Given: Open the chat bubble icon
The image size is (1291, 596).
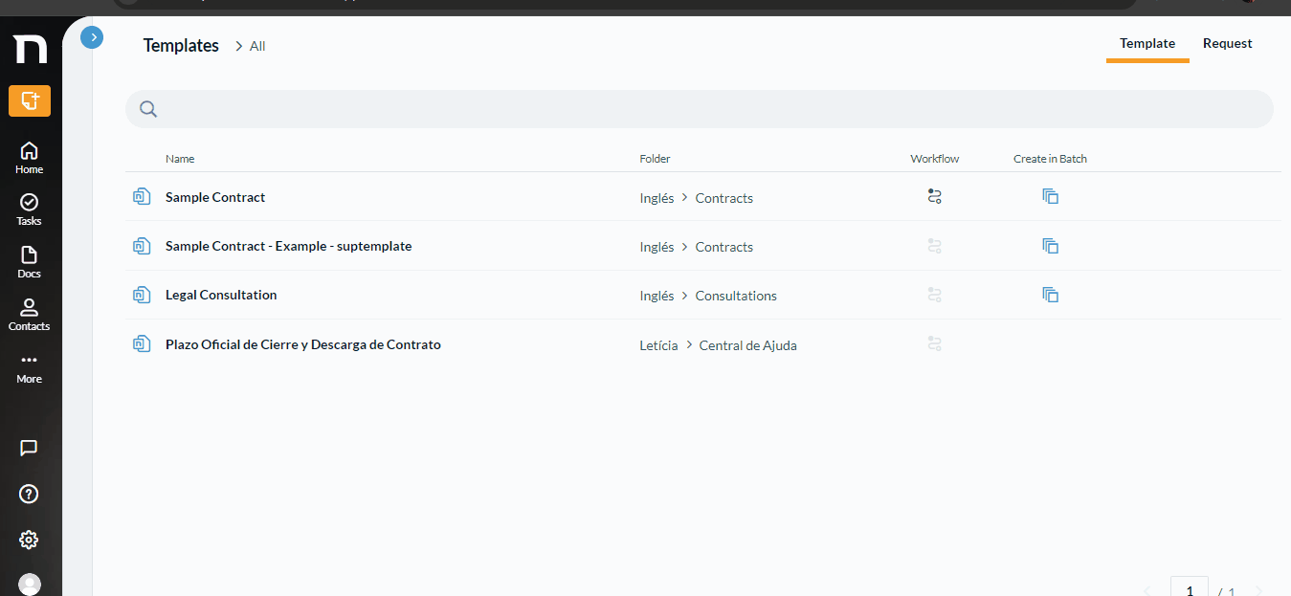Looking at the screenshot, I should 29,448.
